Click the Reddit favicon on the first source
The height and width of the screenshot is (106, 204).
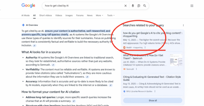[124, 48]
